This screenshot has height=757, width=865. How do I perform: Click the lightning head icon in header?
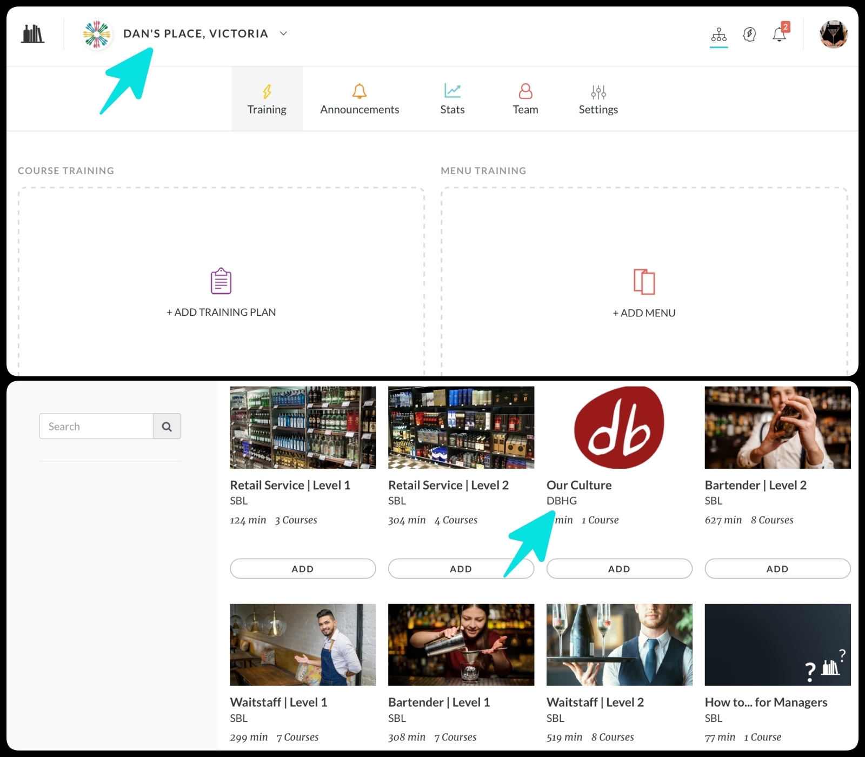[749, 35]
